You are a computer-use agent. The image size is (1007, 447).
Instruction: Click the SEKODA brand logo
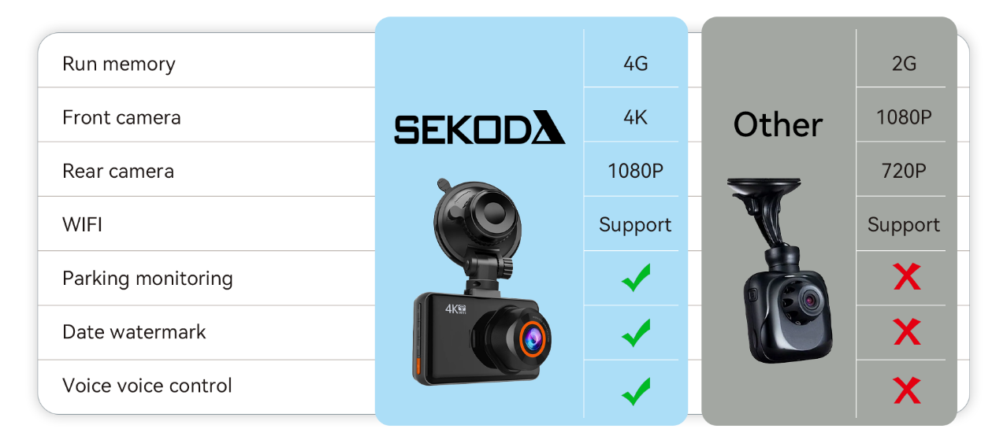479,129
